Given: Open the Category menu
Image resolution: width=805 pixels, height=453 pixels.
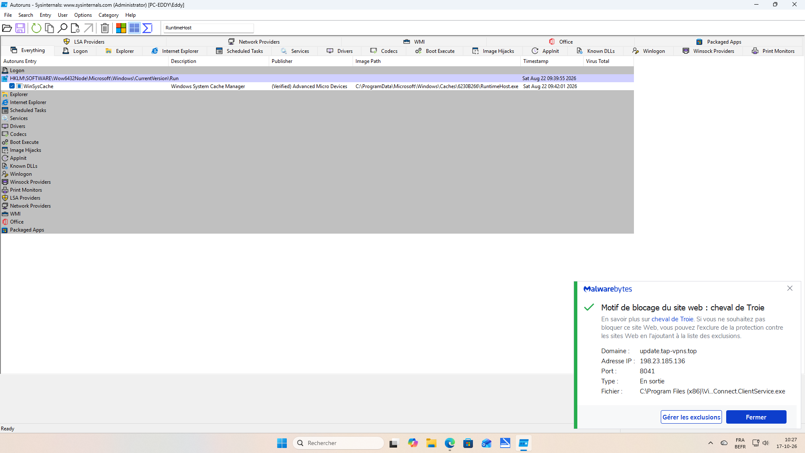Looking at the screenshot, I should [109, 15].
